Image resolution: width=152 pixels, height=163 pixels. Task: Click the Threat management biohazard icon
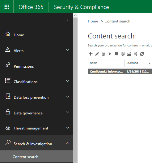coord(8,128)
